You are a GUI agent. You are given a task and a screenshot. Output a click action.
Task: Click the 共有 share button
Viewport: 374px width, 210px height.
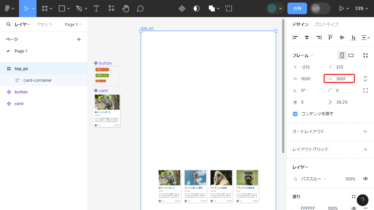point(297,8)
